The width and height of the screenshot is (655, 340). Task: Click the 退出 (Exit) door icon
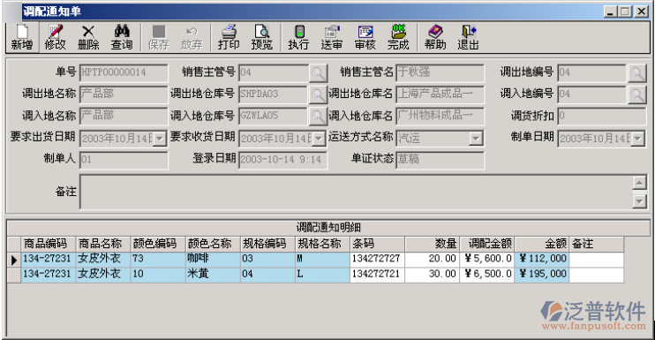(468, 38)
